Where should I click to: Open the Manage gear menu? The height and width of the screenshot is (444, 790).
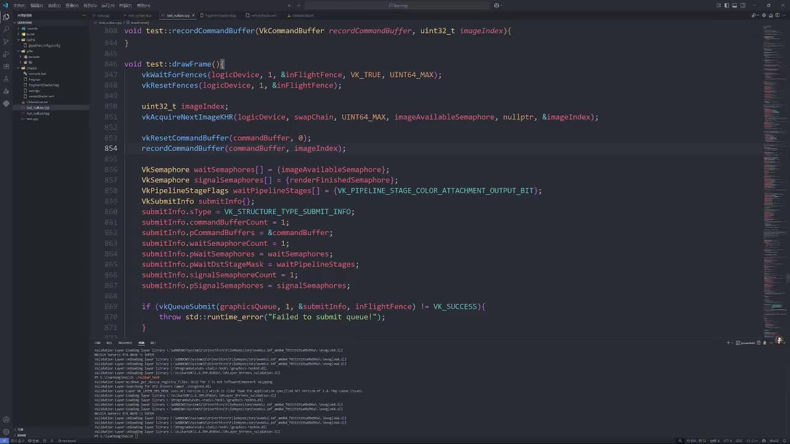pos(6,432)
